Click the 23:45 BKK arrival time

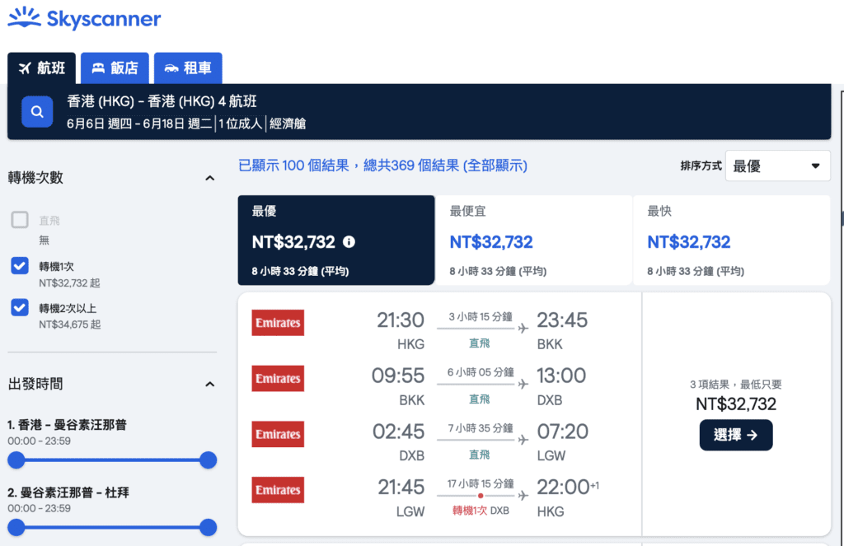(x=562, y=320)
